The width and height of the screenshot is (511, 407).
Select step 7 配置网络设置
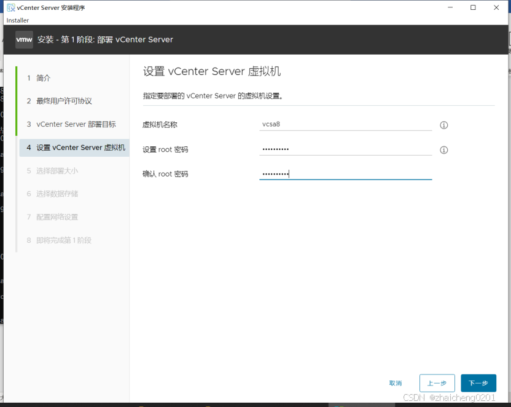(52, 217)
